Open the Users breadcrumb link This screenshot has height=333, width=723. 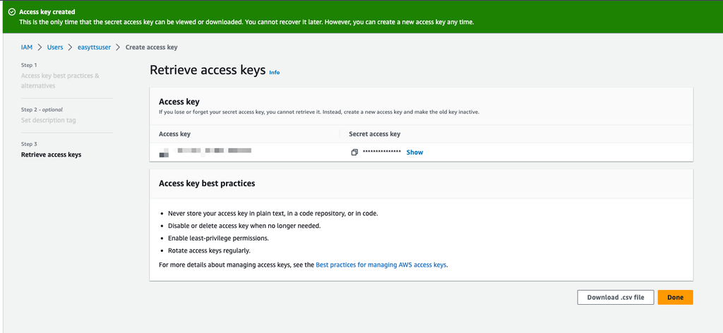coord(55,47)
